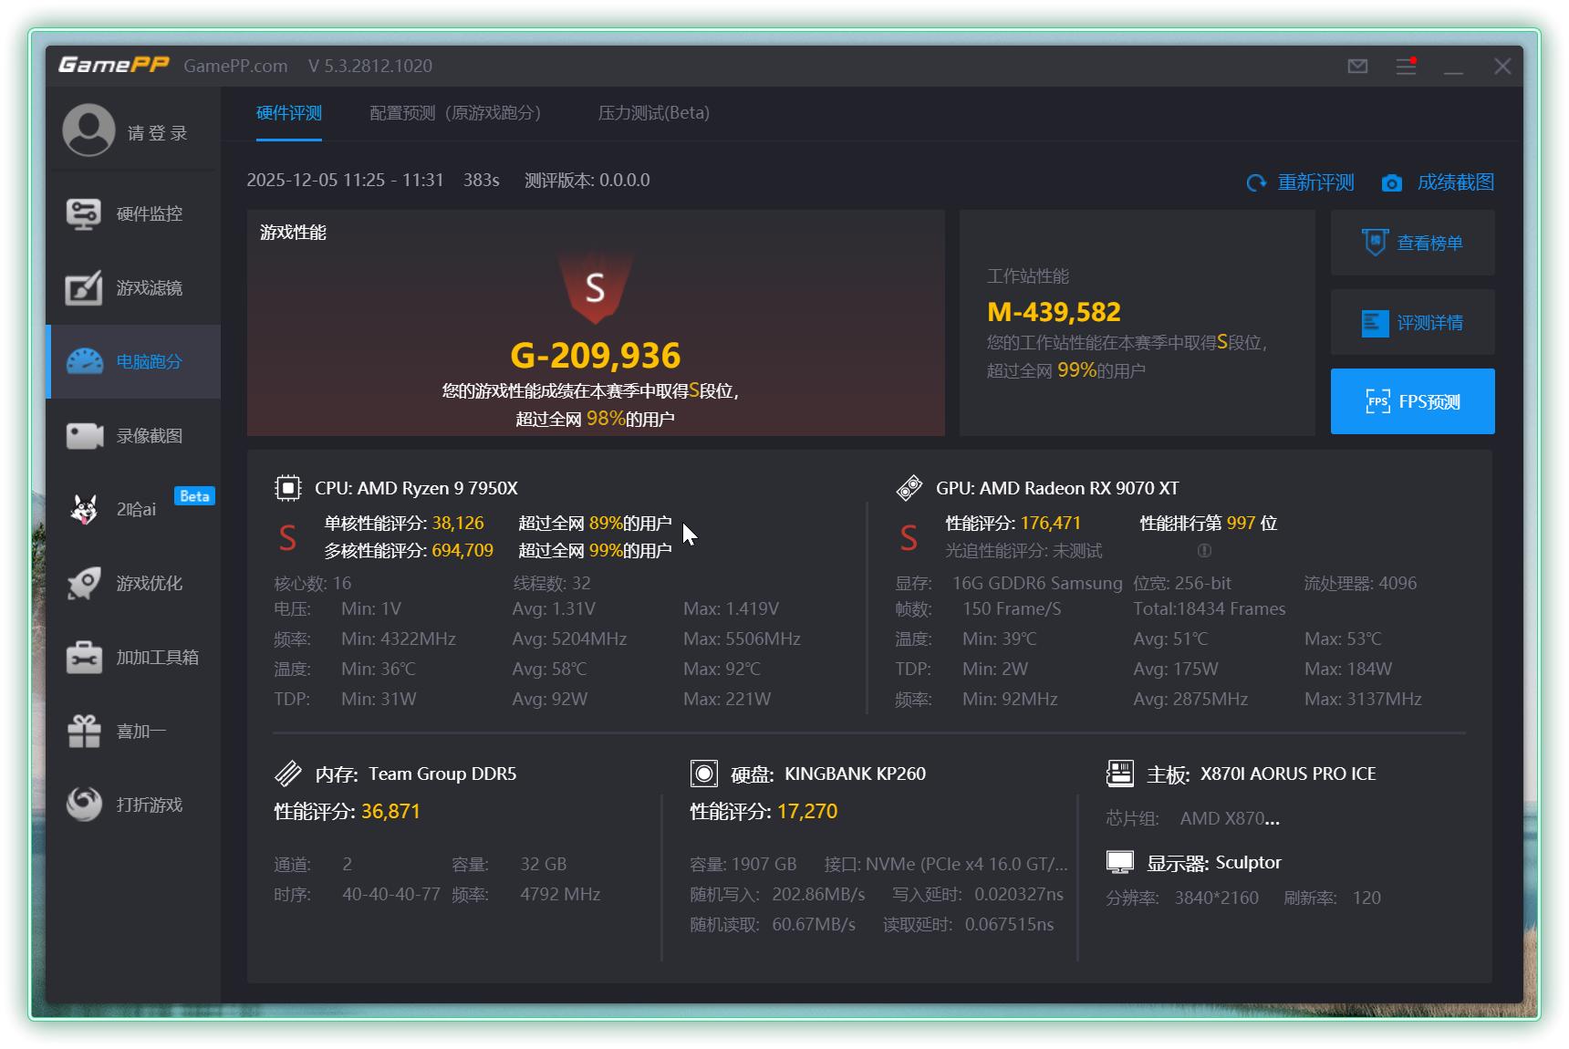
Task: Click GPU: AMD Radeon RX 9070 XT title
Action: point(1057,488)
